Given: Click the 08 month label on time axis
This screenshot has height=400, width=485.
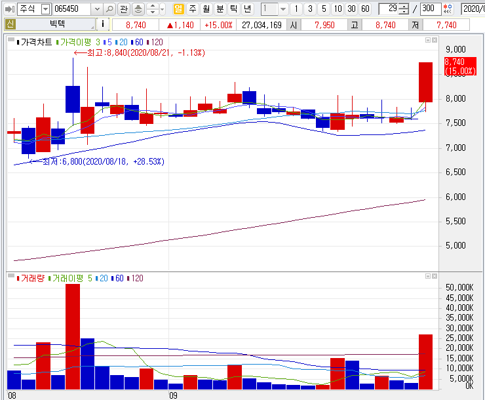Looking at the screenshot, I should [12, 395].
